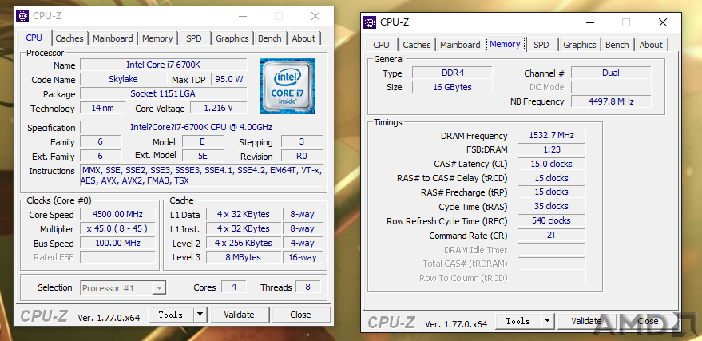Image resolution: width=702 pixels, height=341 pixels.
Task: Expand Tools dropdown arrow in left window
Action: pos(200,315)
